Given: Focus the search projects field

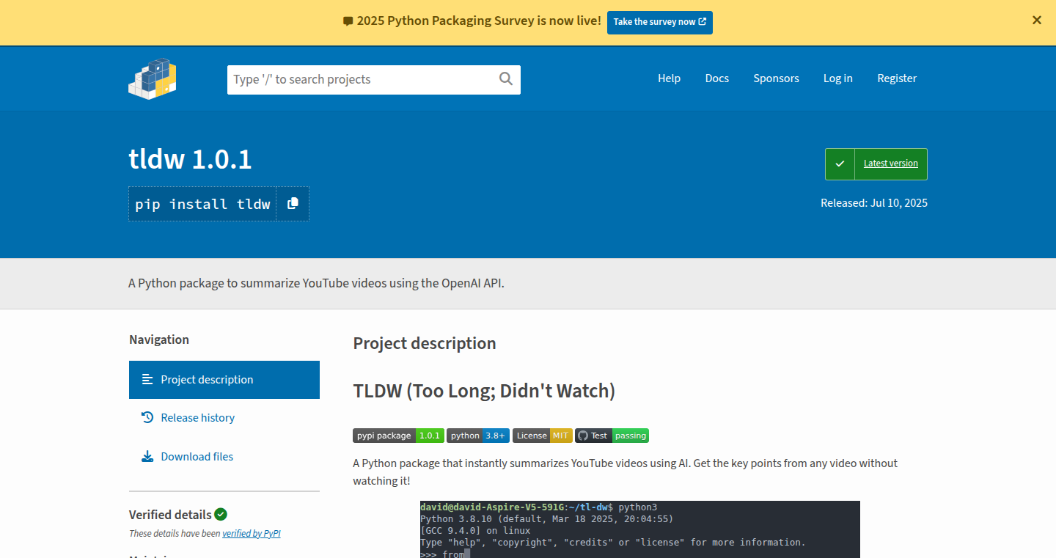Looking at the screenshot, I should 374,79.
